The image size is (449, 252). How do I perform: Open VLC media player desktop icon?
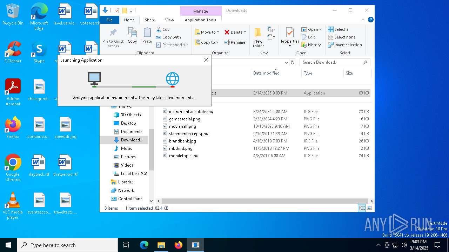13,206
